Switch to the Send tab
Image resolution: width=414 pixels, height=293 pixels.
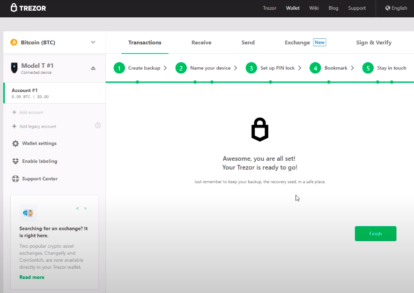pyautogui.click(x=248, y=43)
